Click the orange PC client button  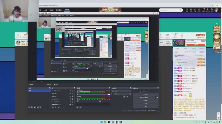click(200, 35)
